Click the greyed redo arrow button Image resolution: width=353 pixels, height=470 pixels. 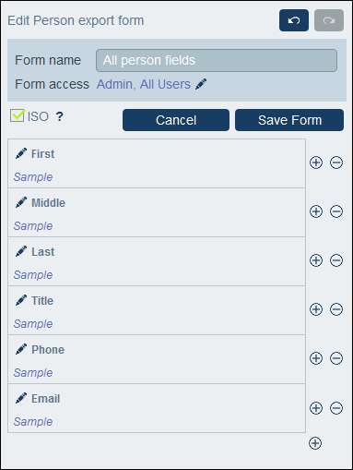pos(329,20)
